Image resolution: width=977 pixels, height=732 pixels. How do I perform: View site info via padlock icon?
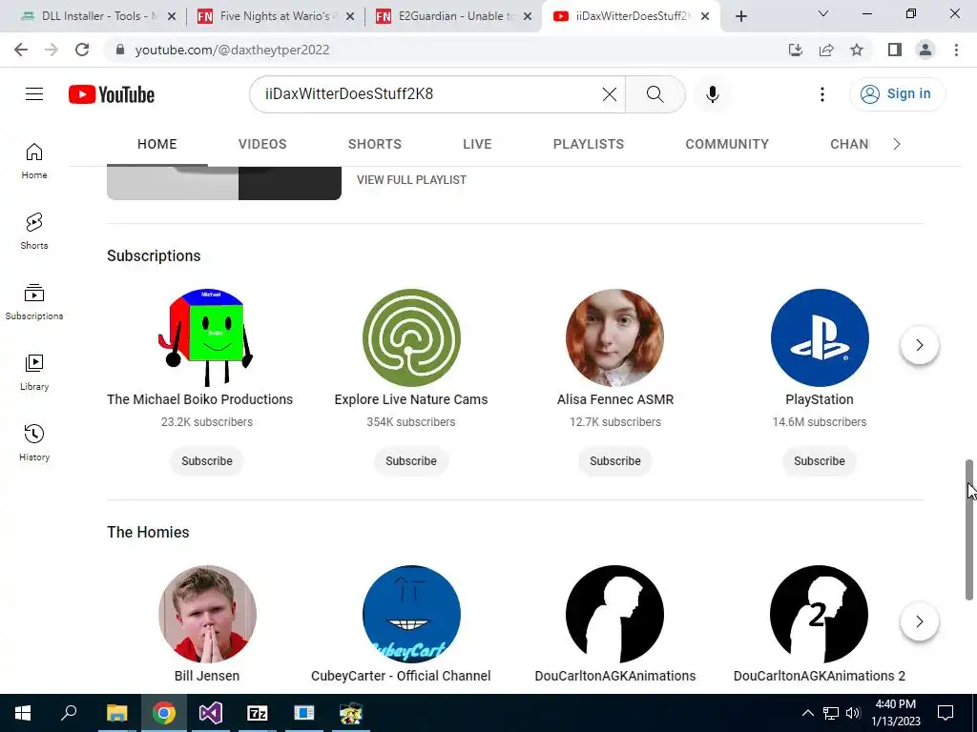[x=120, y=50]
